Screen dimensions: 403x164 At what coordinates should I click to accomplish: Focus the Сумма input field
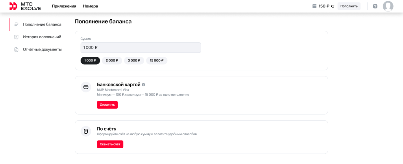(140, 48)
